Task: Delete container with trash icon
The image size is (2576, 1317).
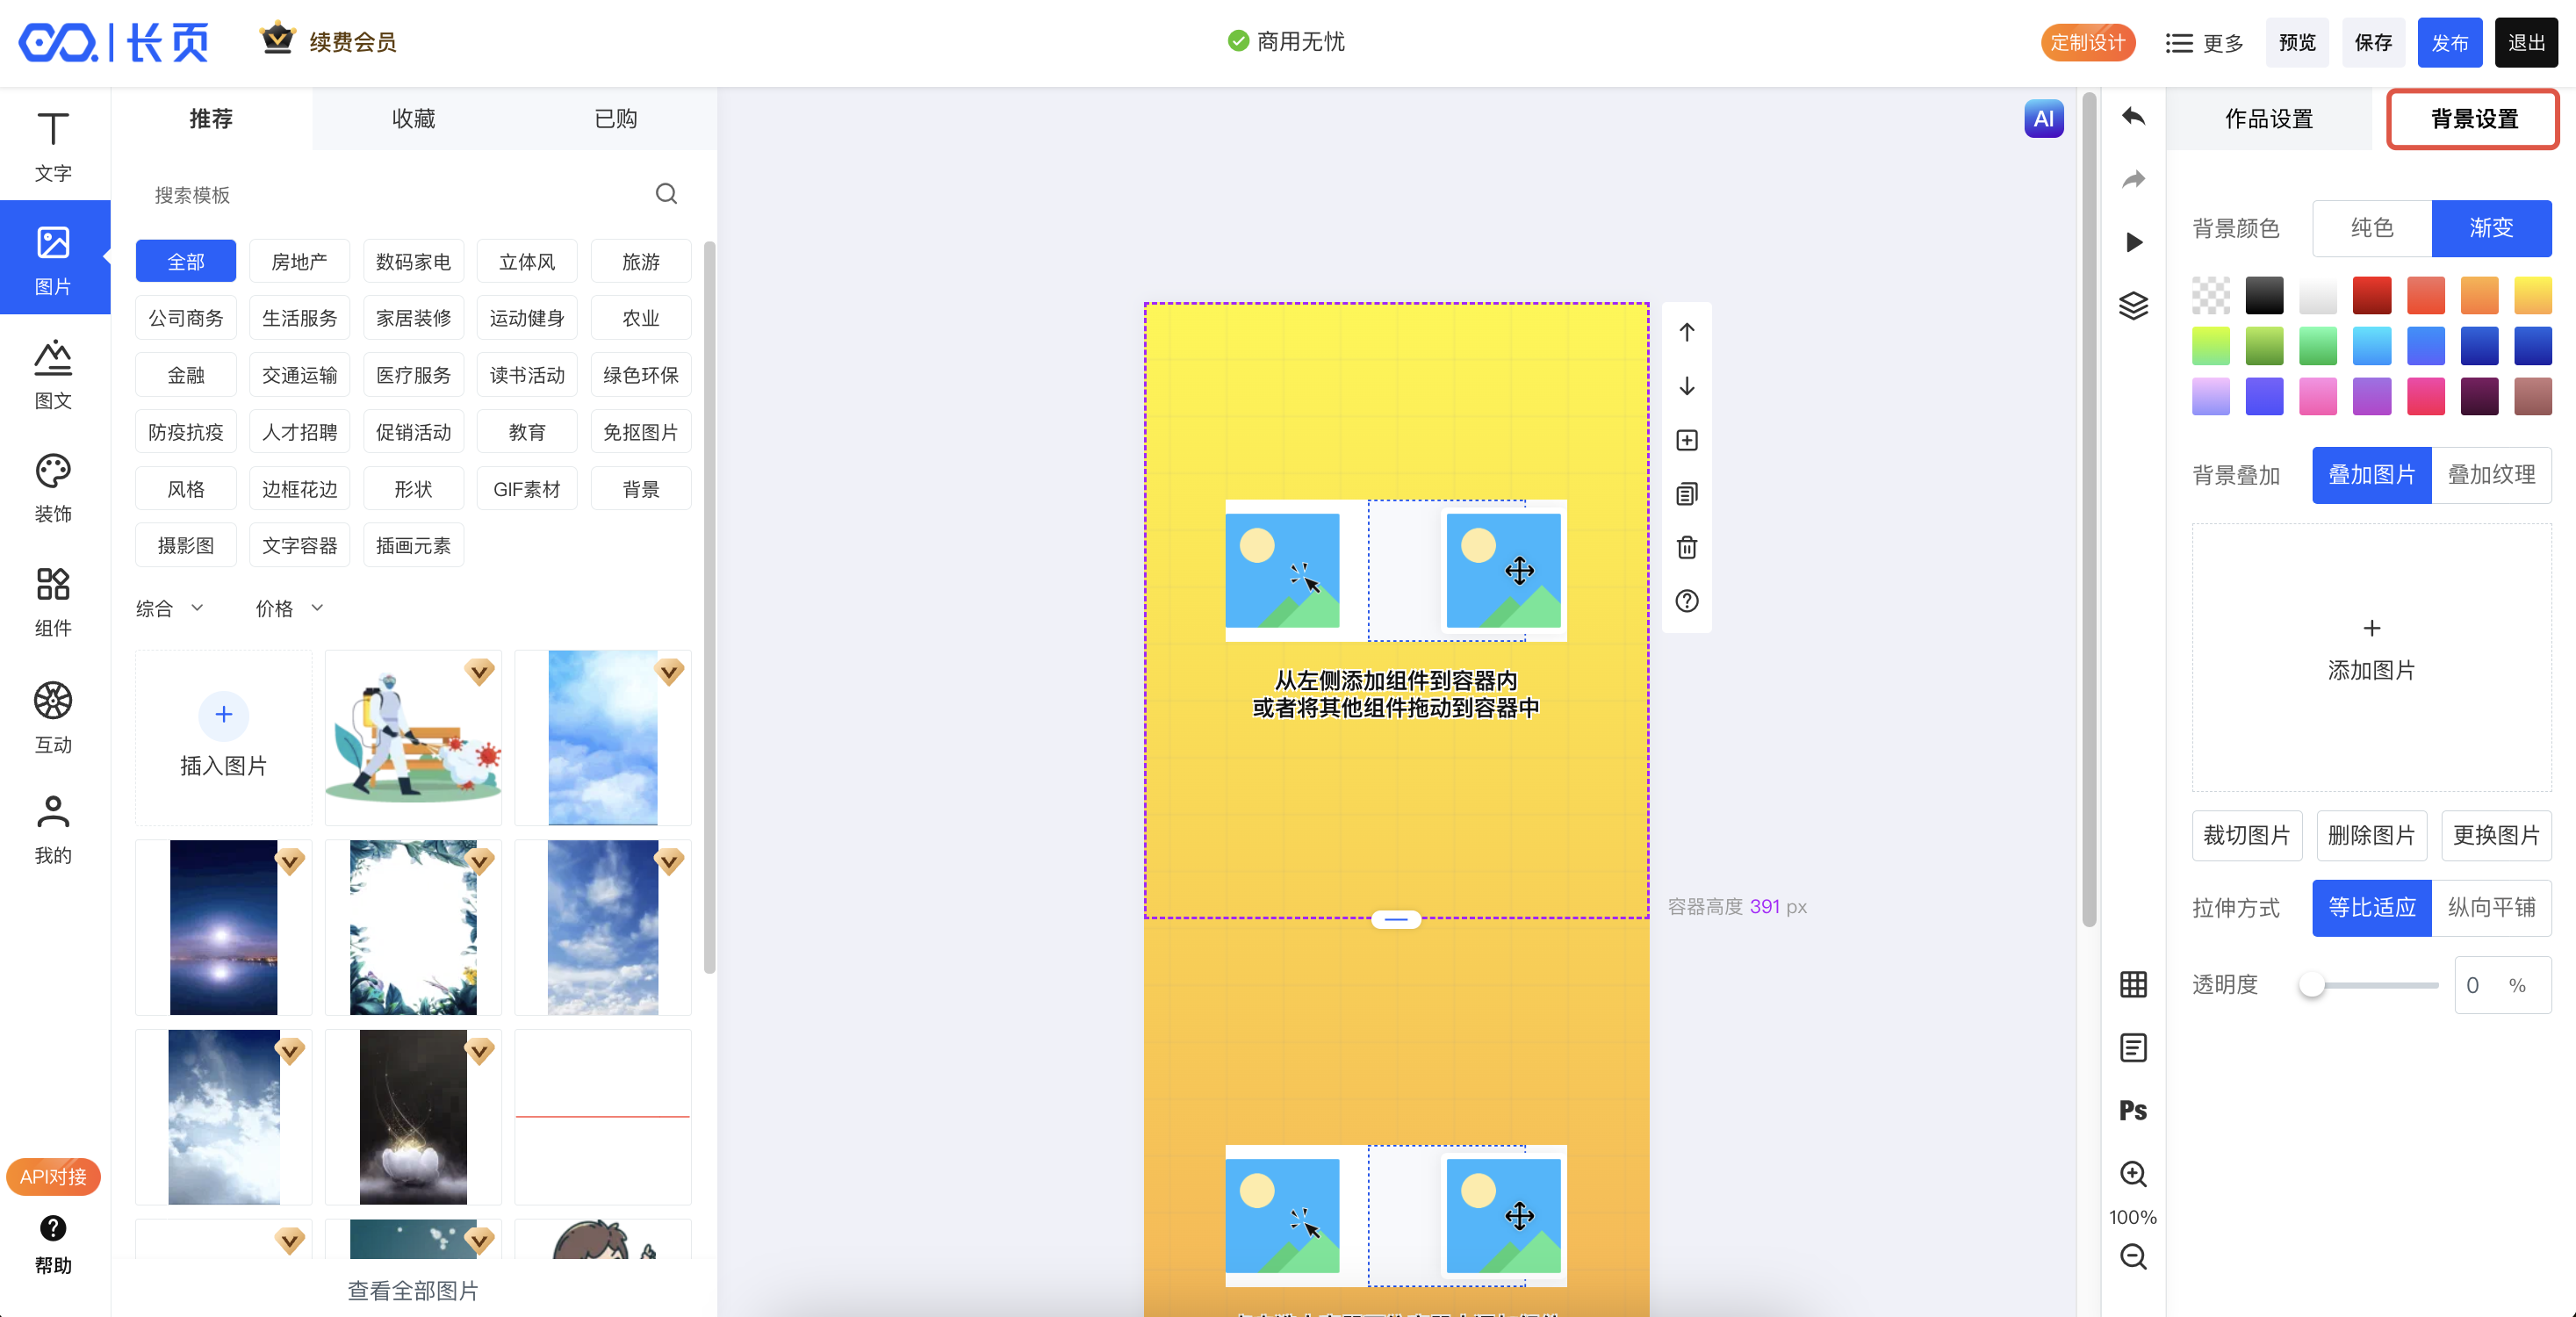Action: (1687, 547)
